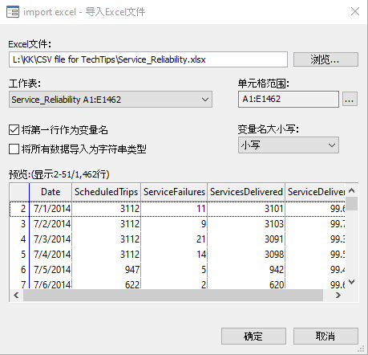Open the 工作表 worksheet dropdown
Image resolution: width=368 pixels, height=355 pixels.
tap(111, 100)
